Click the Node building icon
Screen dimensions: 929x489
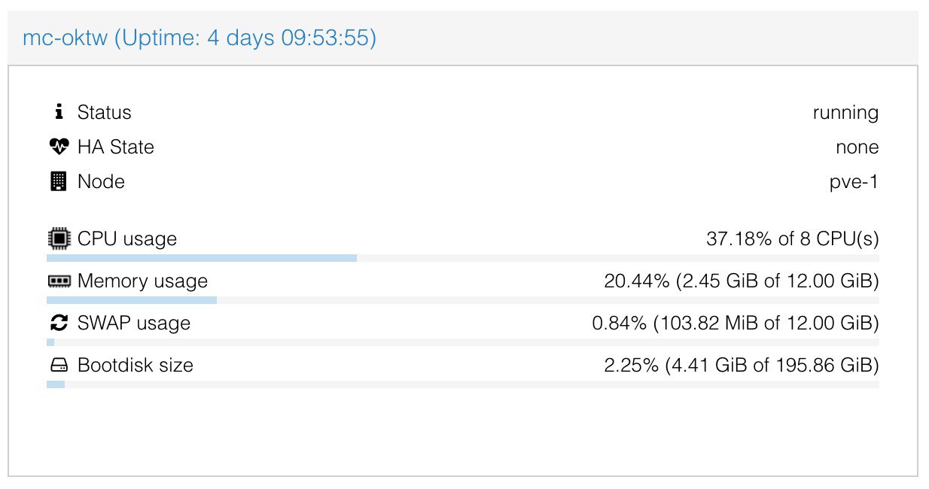tap(59, 182)
